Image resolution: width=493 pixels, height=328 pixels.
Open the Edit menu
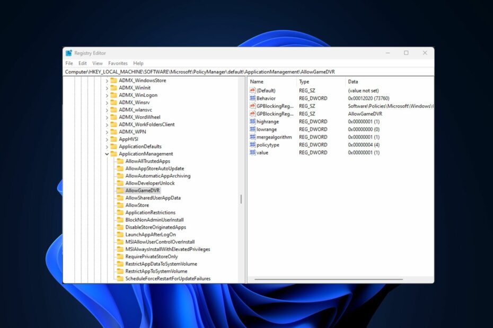click(x=82, y=63)
